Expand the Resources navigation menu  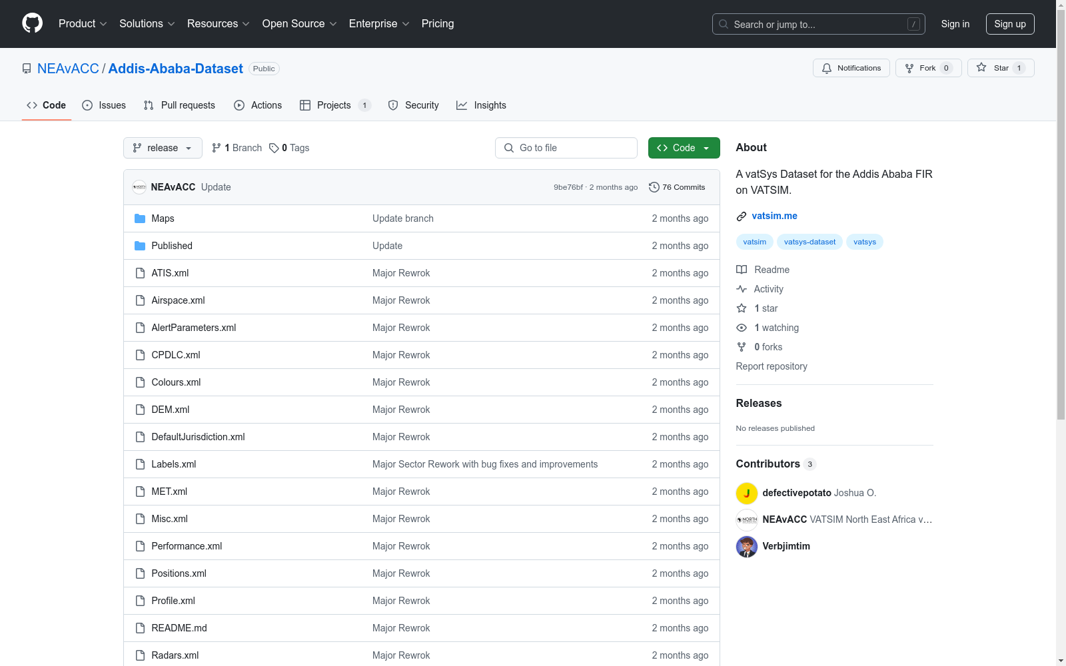pyautogui.click(x=219, y=23)
